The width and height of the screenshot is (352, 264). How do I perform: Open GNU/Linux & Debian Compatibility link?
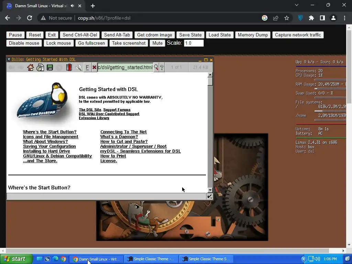click(57, 156)
